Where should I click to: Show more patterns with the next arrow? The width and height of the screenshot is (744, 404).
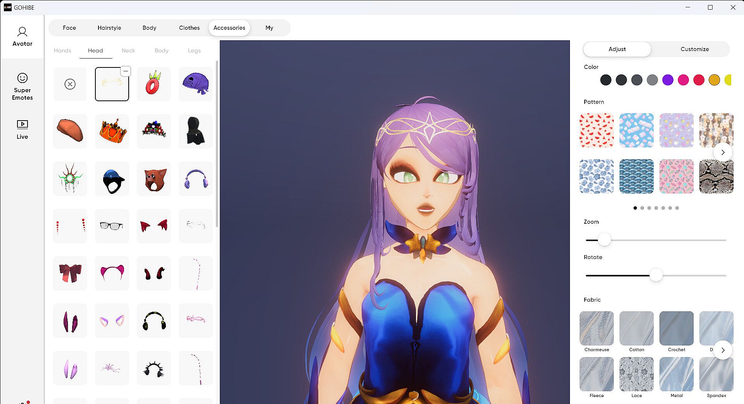click(723, 152)
